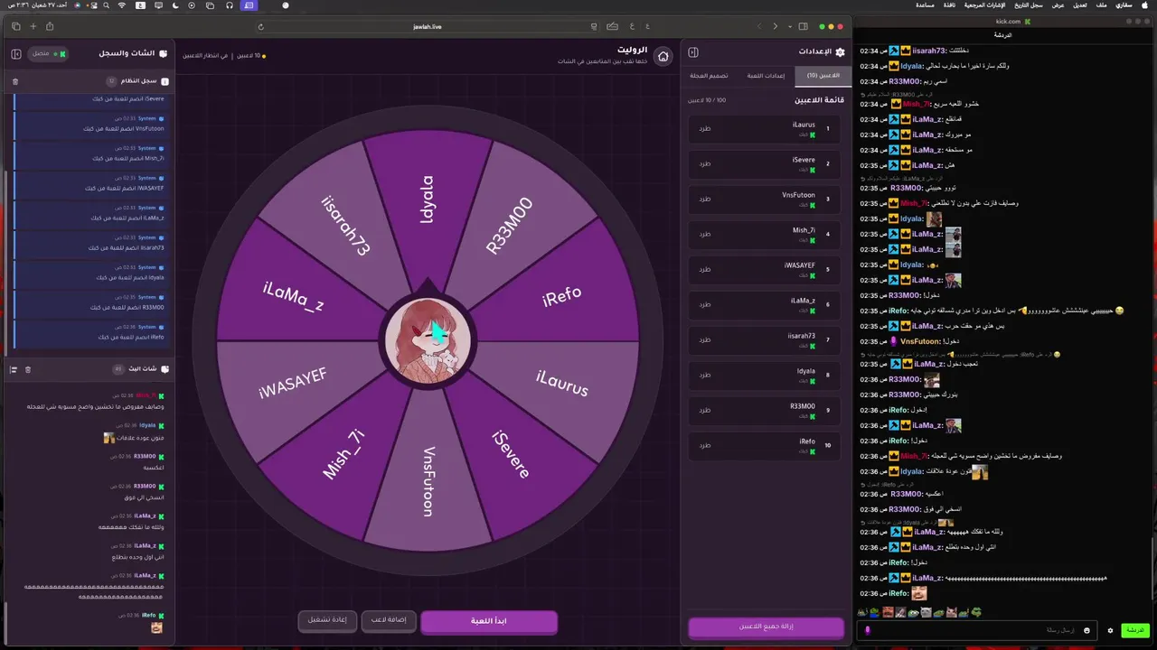Kick player iRefo with طرد

click(x=705, y=445)
